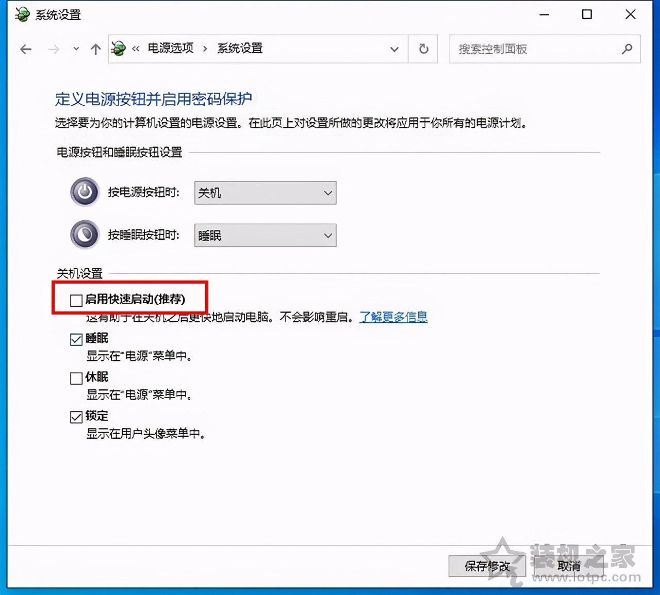Image resolution: width=660 pixels, height=595 pixels.
Task: Click the power button icon next to 按电源按钮时
Action: [84, 191]
